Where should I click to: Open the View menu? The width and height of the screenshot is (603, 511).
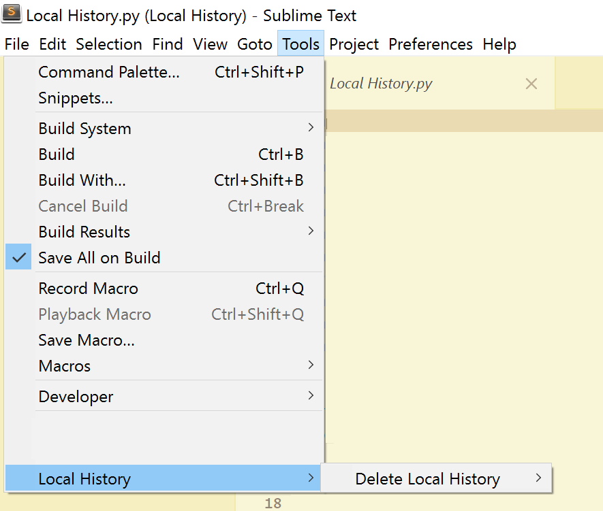(210, 44)
